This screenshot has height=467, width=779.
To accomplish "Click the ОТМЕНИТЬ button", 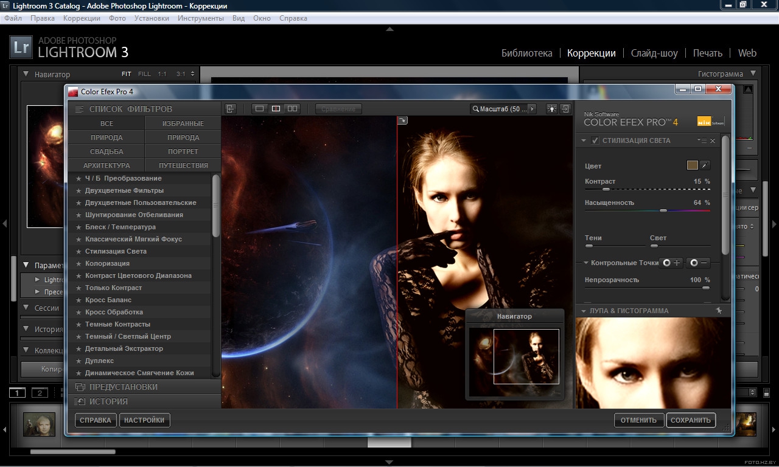I will (x=638, y=420).
